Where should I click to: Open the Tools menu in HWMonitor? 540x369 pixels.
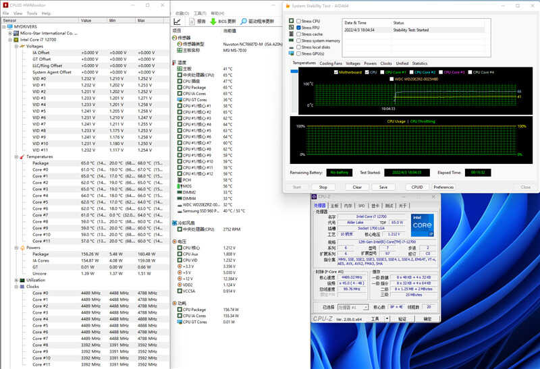pyautogui.click(x=32, y=13)
